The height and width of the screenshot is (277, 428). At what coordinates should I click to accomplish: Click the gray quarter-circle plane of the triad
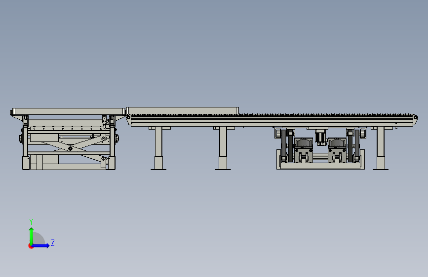point(38,239)
